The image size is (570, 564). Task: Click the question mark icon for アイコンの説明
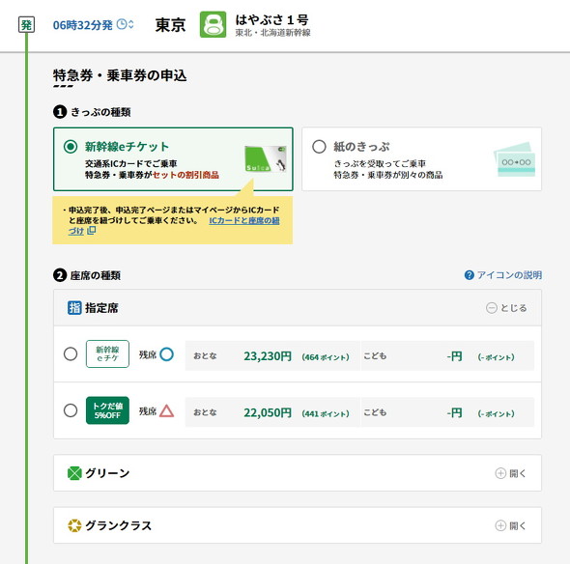(x=470, y=275)
